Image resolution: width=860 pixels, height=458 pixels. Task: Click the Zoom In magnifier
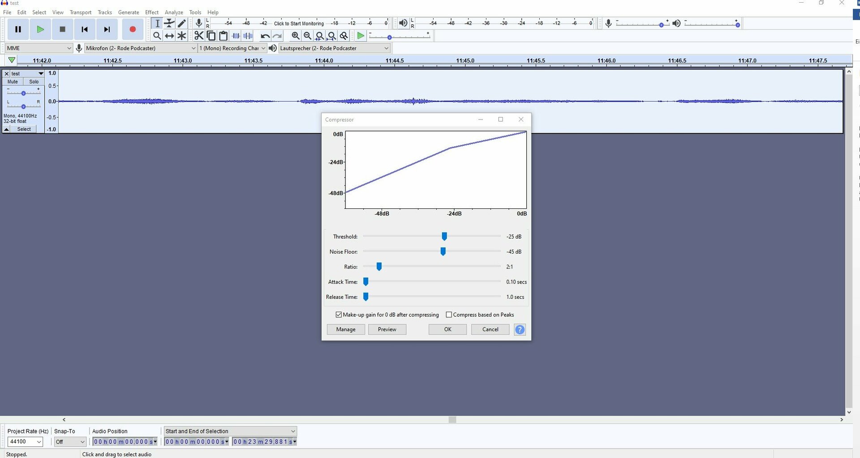[295, 36]
